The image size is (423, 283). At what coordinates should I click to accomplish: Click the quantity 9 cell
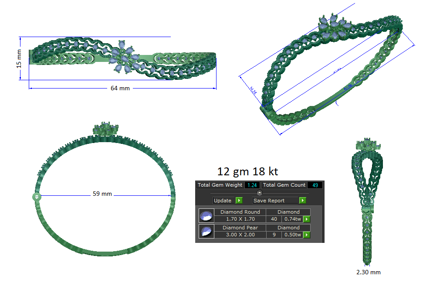274,235
